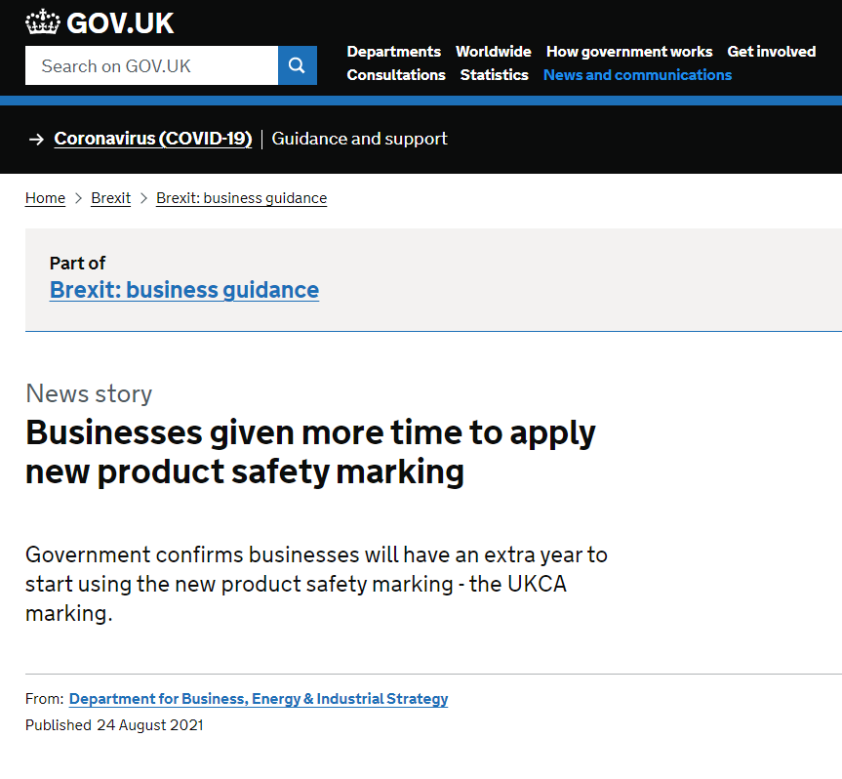Viewport: 842px width, 779px height.
Task: Open Coronavirus (COVID-19) guidance link
Action: (x=152, y=139)
